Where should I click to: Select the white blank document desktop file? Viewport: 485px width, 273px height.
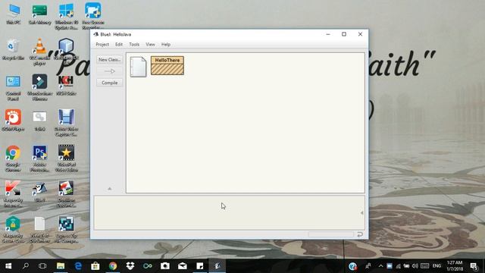tap(39, 229)
